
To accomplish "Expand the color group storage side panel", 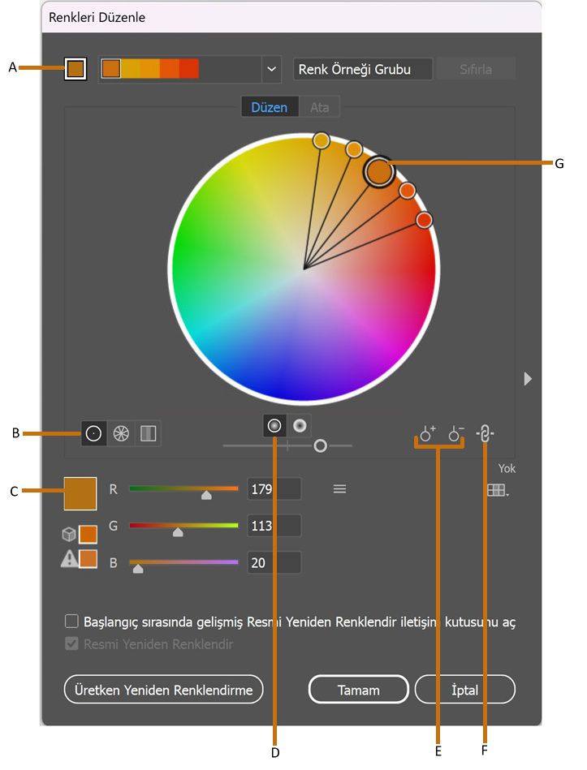I will (x=528, y=378).
